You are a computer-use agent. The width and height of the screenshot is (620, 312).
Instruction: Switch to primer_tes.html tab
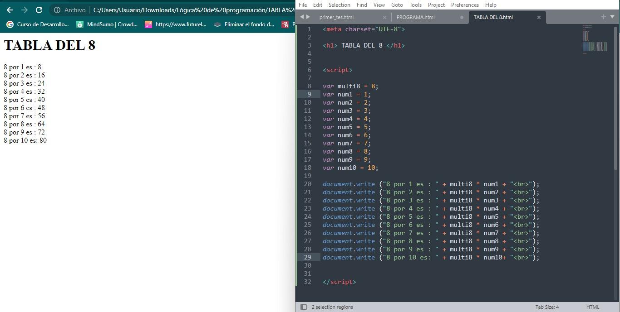coord(336,17)
